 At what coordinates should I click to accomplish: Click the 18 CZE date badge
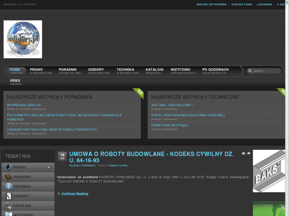62,156
